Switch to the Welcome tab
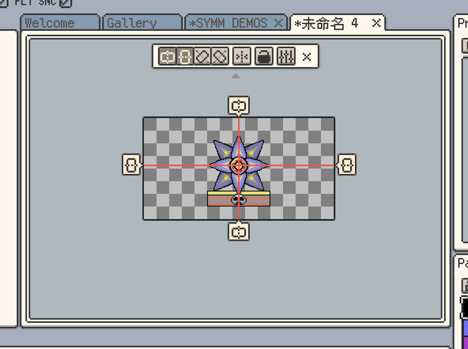The height and width of the screenshot is (349, 468). click(60, 23)
